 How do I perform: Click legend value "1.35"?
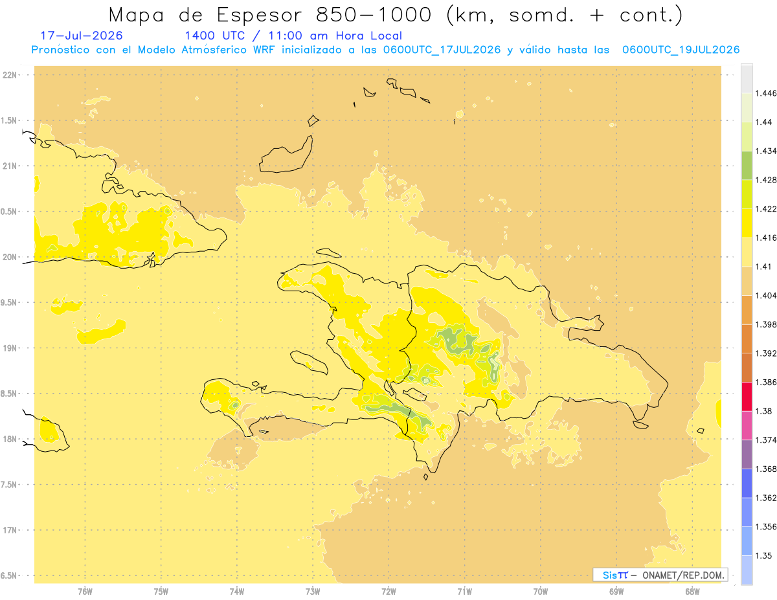pos(764,555)
